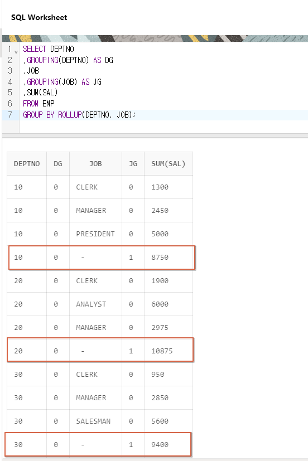Click the JG column header
This screenshot has width=308, height=461.
coord(133,164)
